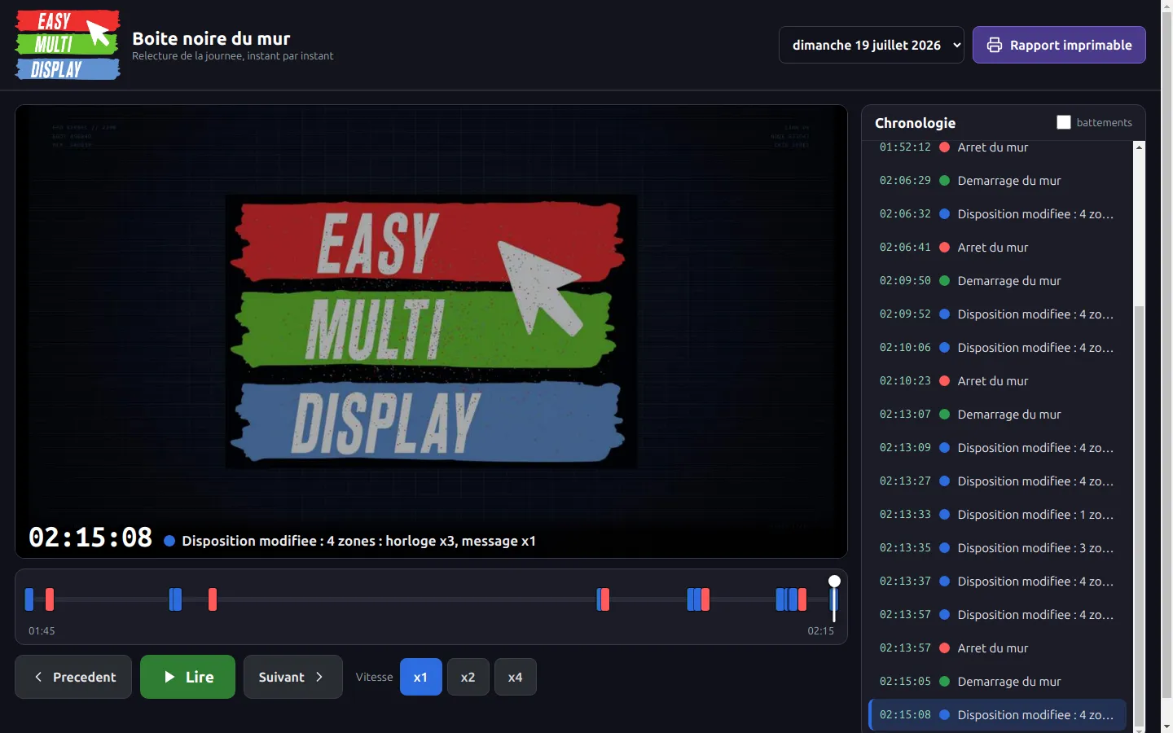This screenshot has width=1173, height=733.
Task: Enable the battements checkbox
Action: [1064, 122]
